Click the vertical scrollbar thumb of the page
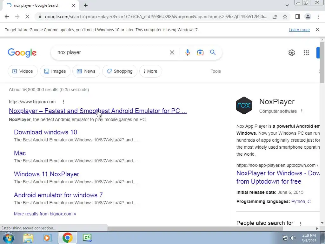 [322, 62]
